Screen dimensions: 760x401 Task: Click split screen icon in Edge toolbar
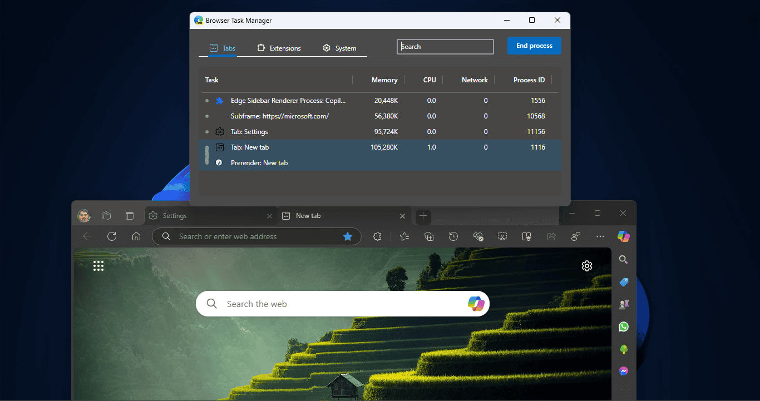527,236
